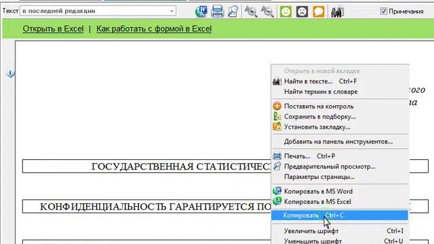Click the Print toolbar icon
Screen dimensions: 434x244
coord(217,12)
